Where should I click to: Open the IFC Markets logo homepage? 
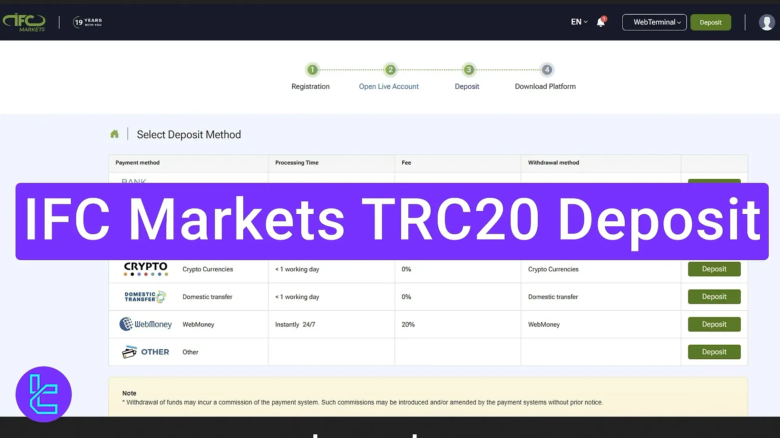coord(24,23)
